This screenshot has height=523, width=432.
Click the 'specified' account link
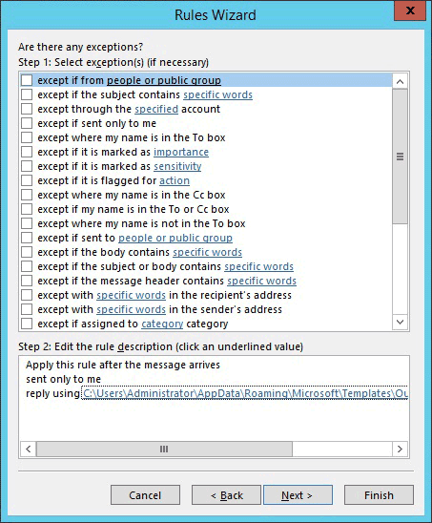click(156, 109)
